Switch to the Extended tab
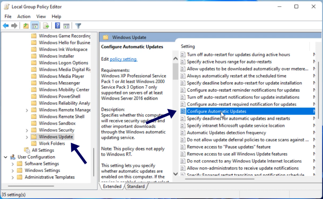323x199 pixels. [112, 186]
